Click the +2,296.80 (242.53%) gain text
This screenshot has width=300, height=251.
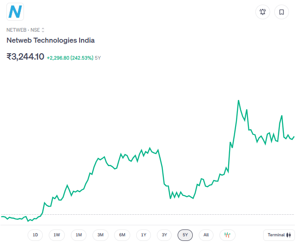tap(70, 58)
